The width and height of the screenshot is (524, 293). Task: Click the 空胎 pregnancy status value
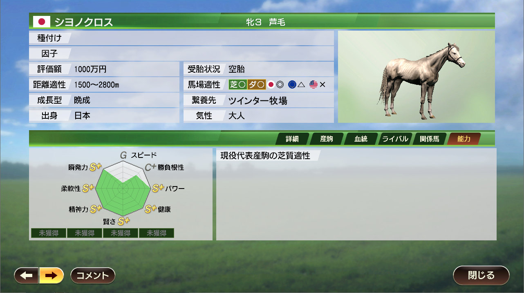[237, 69]
